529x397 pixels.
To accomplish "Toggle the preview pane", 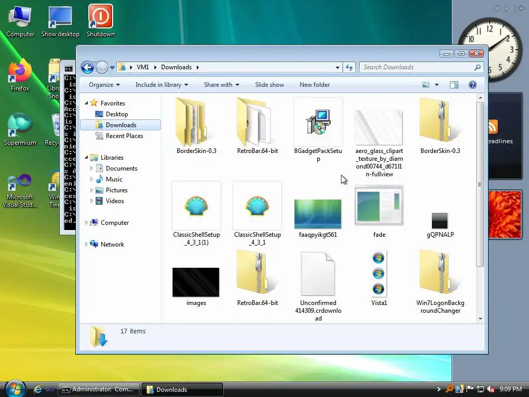I will point(454,85).
